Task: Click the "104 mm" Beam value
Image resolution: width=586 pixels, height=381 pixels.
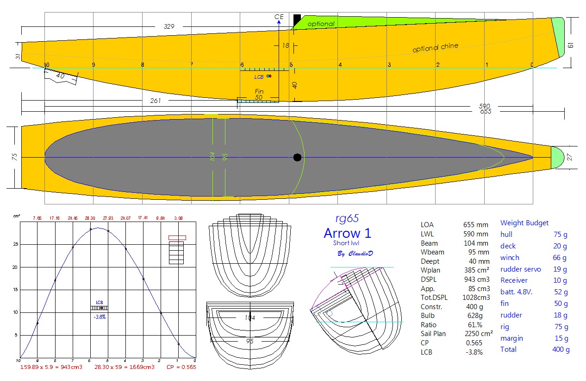Action: [476, 243]
